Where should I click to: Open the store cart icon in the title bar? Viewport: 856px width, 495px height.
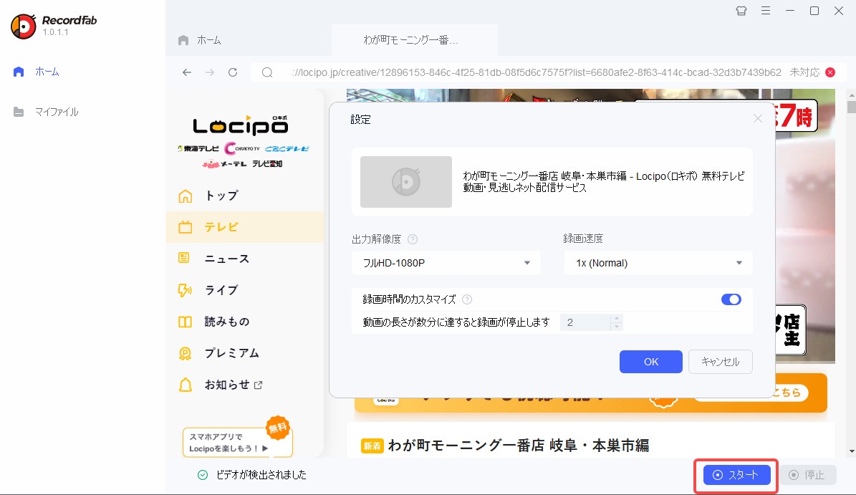tap(741, 11)
